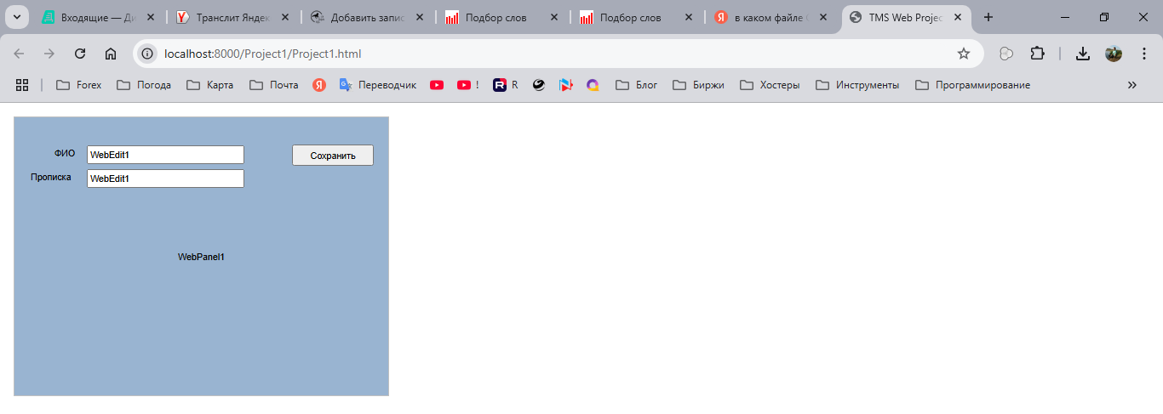Reload the page with the refresh icon
Screen dimensions: 1163x414
tap(80, 54)
